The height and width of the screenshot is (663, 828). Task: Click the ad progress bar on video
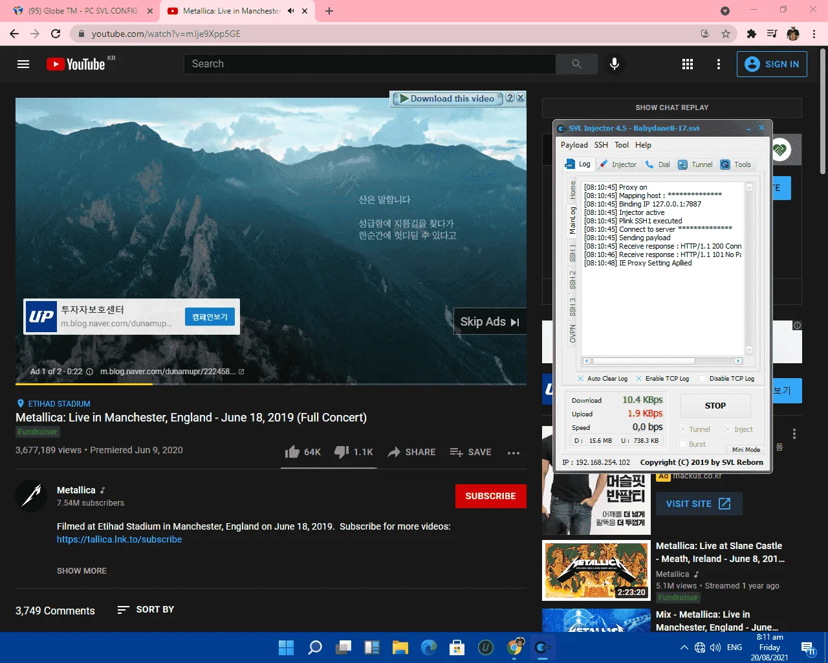271,384
